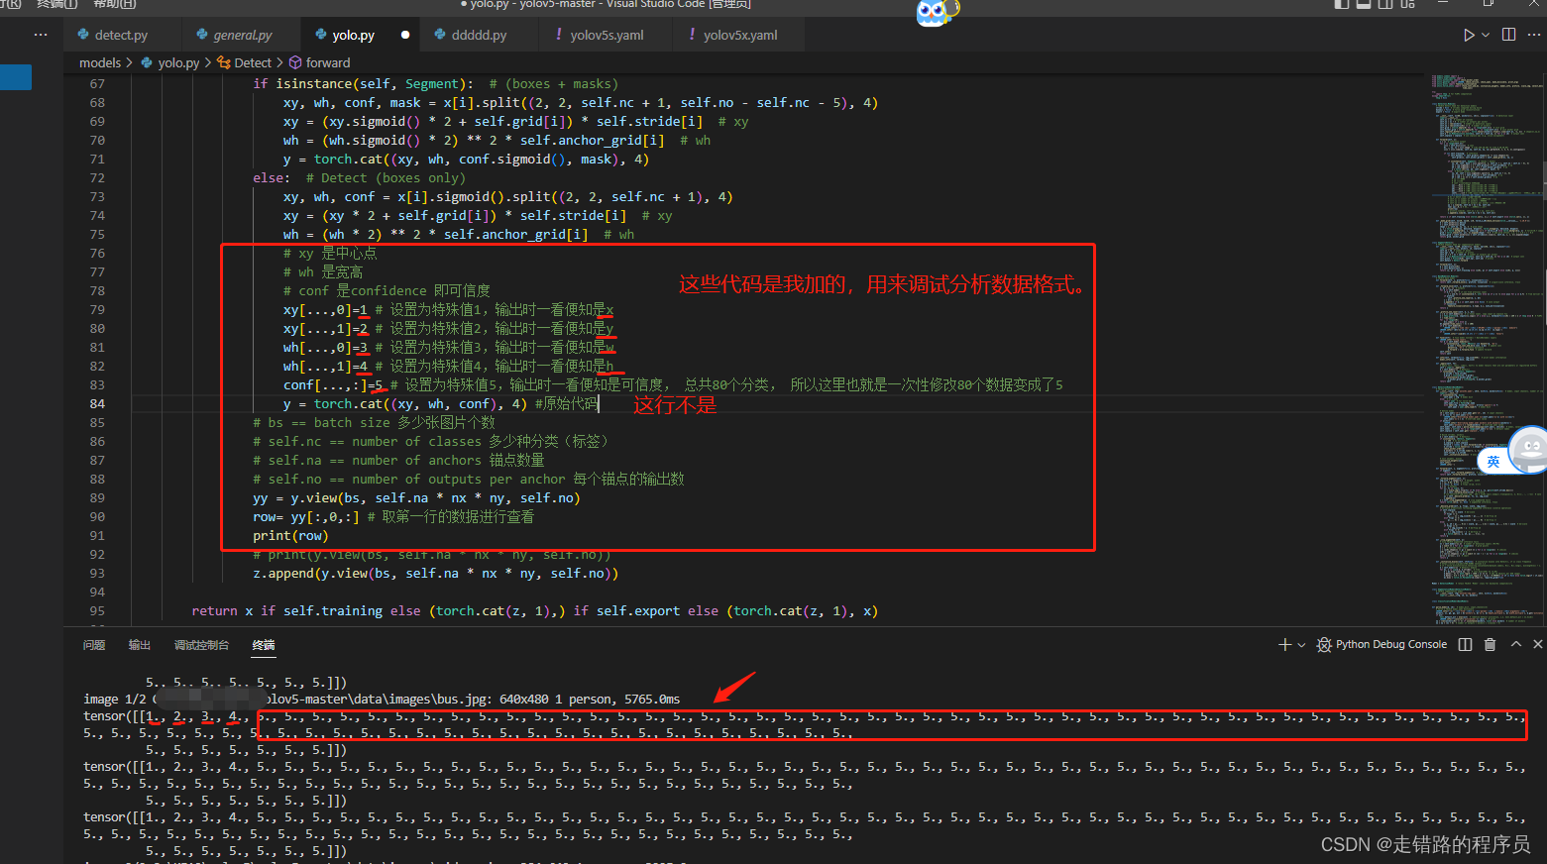Open the ddddd.py tab

point(479,35)
